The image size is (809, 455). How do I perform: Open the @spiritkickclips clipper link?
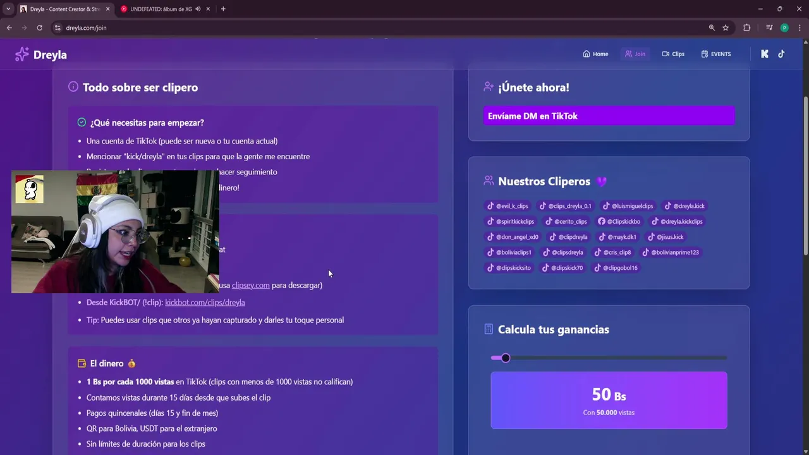pos(511,221)
